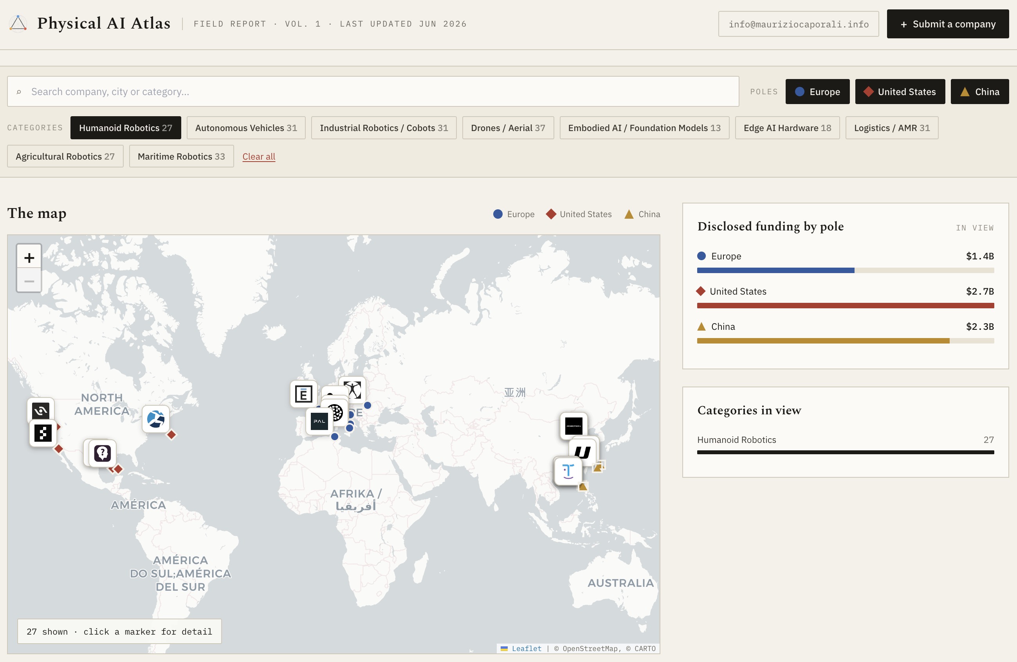Click 'FIELD REPORT · VOL. 1' header text
This screenshot has width=1017, height=662.
pos(257,24)
